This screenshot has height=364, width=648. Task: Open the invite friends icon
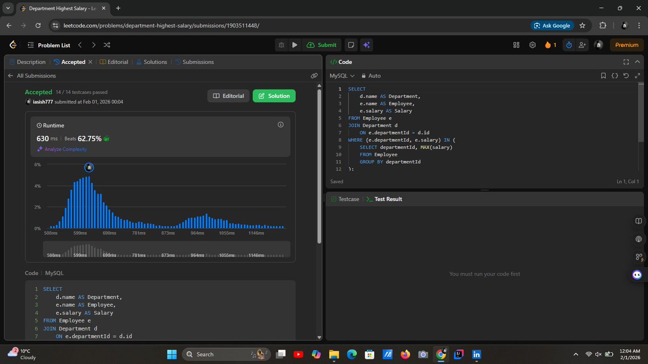click(x=582, y=45)
